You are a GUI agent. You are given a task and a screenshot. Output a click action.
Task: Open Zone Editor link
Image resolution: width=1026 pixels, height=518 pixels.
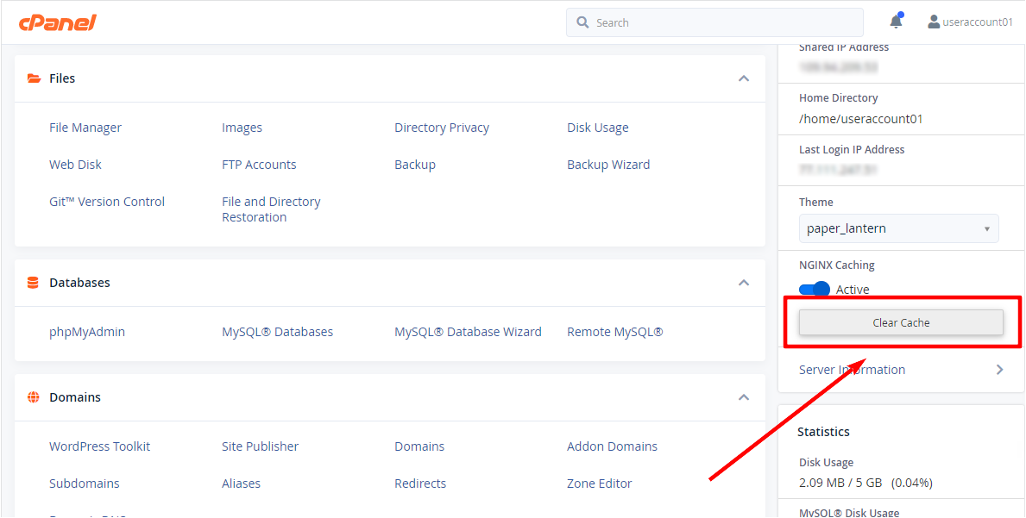(x=599, y=484)
